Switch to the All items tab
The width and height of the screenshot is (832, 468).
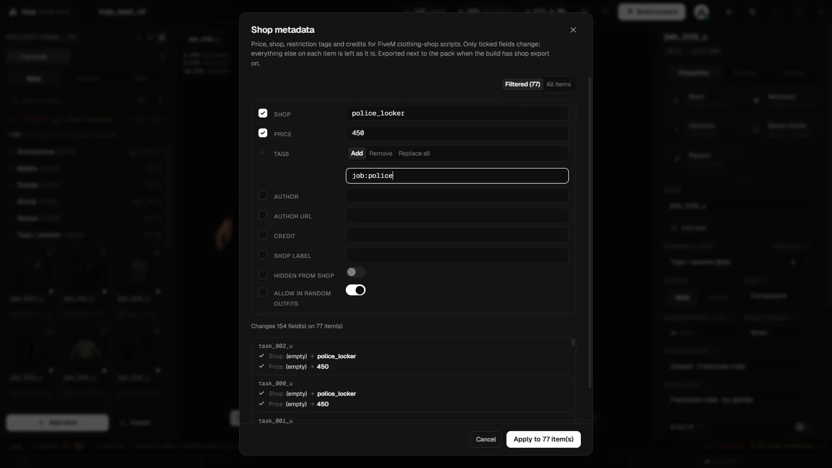point(558,84)
